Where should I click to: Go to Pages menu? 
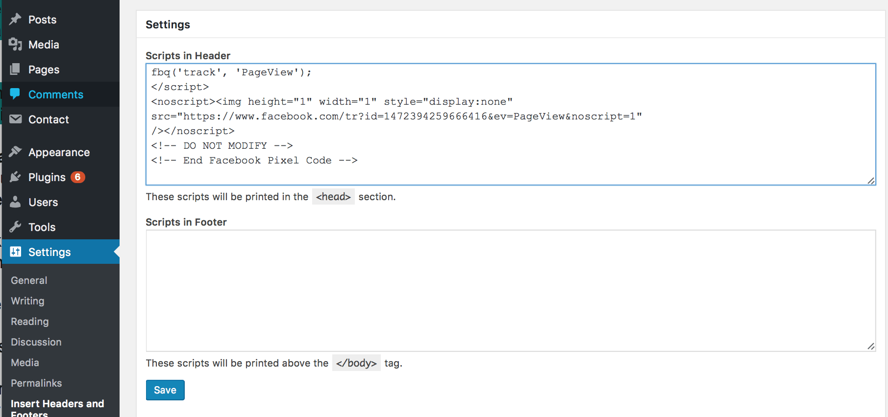pos(61,69)
